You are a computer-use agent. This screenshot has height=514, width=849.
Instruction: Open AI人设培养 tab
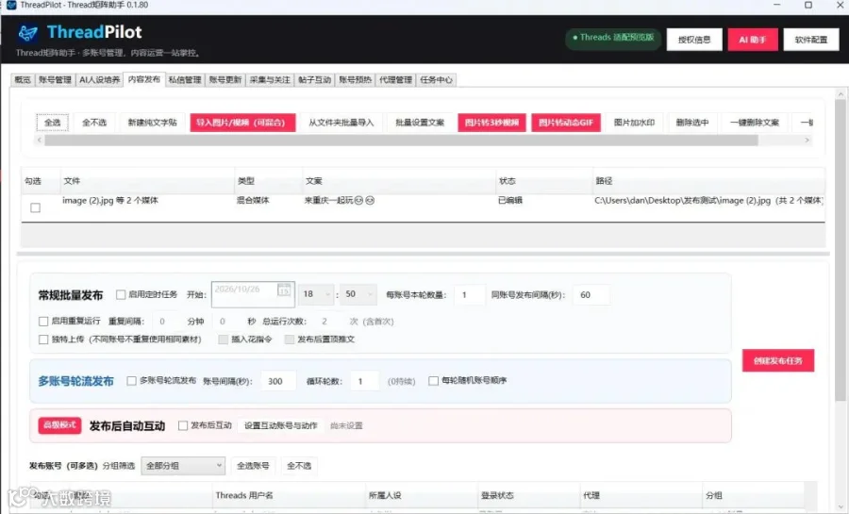(x=99, y=79)
